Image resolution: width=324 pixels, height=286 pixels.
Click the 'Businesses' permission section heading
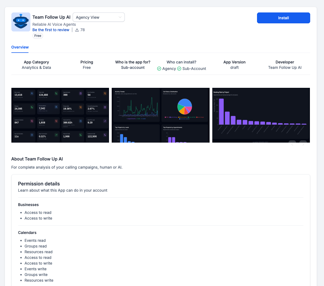(x=28, y=205)
